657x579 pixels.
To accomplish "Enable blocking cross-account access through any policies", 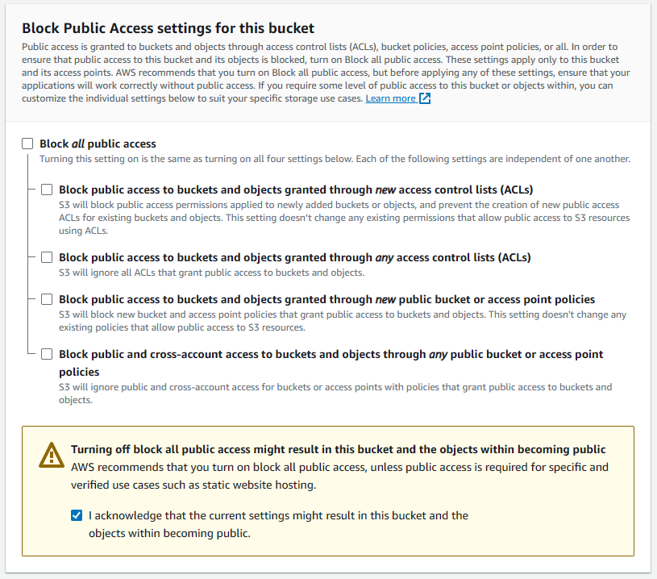I will (46, 353).
